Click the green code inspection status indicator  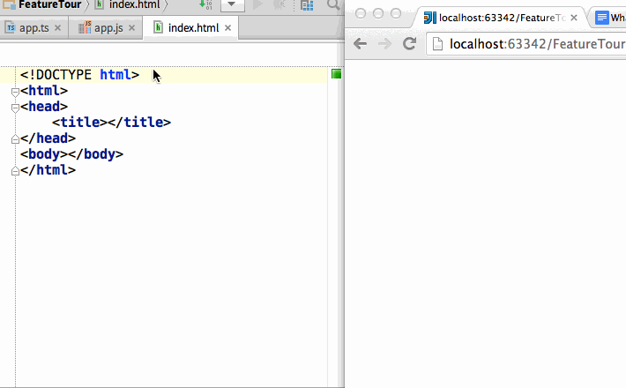(x=336, y=75)
